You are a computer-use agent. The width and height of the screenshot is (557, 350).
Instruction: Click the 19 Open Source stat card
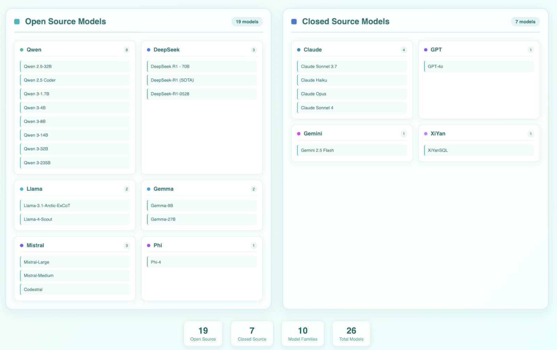[203, 334]
